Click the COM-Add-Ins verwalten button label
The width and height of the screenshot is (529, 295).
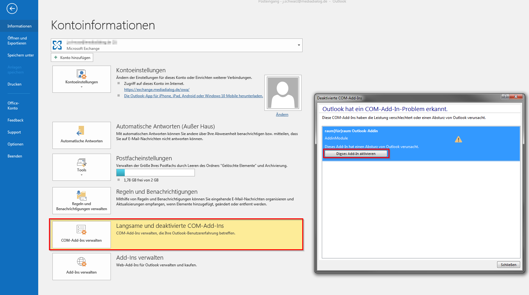click(81, 240)
